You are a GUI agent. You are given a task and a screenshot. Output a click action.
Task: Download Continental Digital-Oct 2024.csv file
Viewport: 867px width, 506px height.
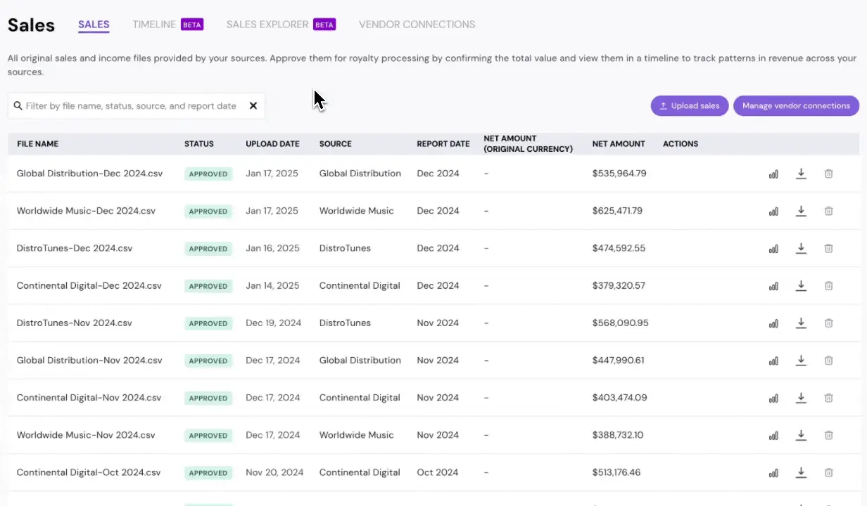(801, 472)
